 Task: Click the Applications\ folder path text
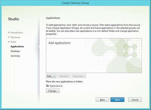click(56, 86)
